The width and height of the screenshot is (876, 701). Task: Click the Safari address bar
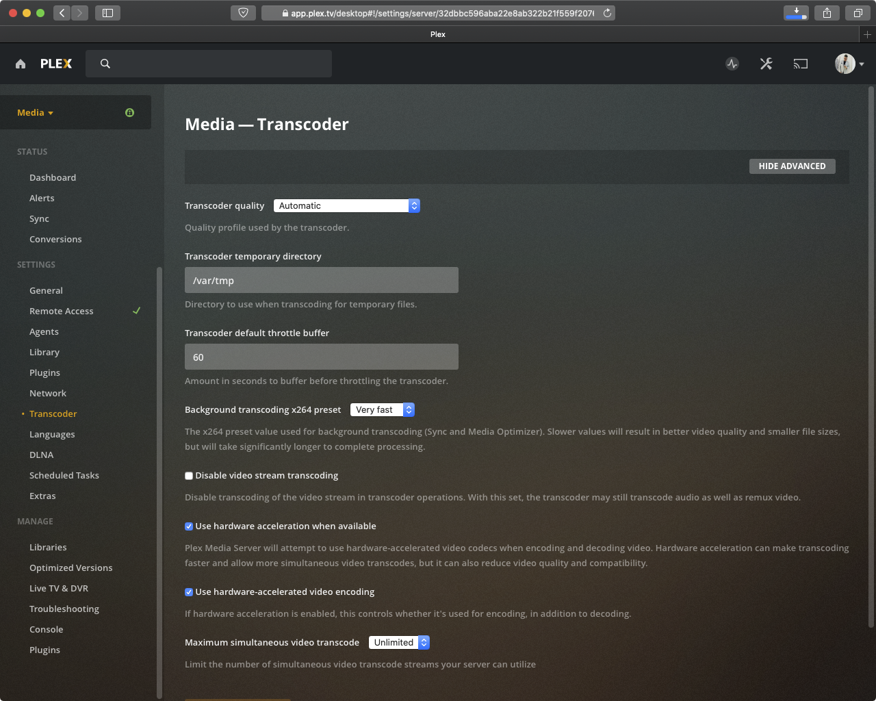coord(438,12)
